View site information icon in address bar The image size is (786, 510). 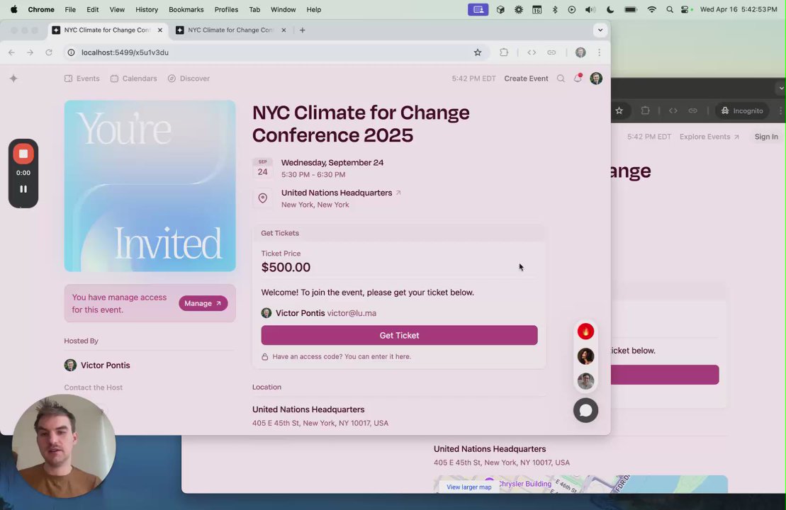point(71,52)
